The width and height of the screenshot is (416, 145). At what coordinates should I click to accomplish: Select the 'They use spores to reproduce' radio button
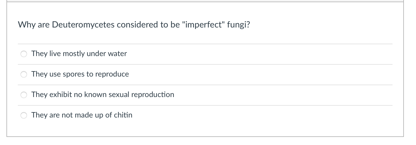pos(24,74)
